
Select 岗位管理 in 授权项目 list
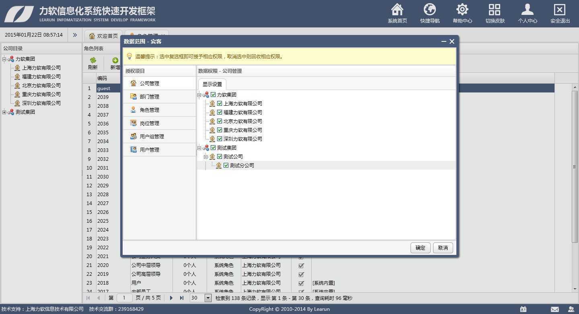[x=159, y=123]
